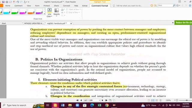The width and height of the screenshot is (192, 108).
Task: Open the Help ribbon tab
Action: [76, 6]
